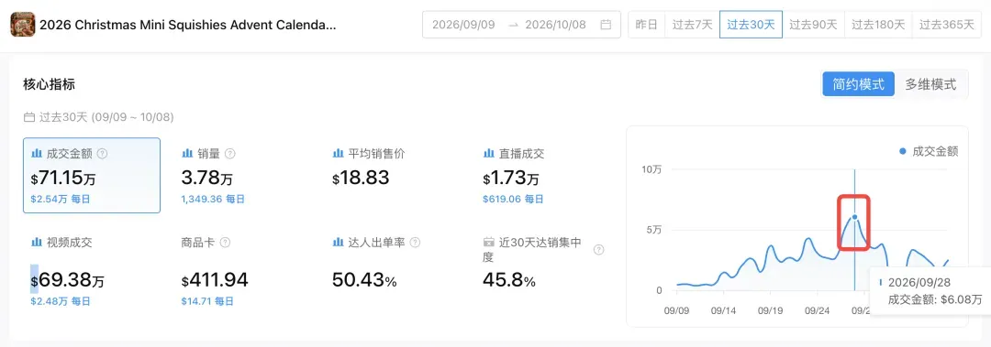This screenshot has width=991, height=347.
Task: Click help icon next to 近30天达销集中度
Action: (x=598, y=250)
